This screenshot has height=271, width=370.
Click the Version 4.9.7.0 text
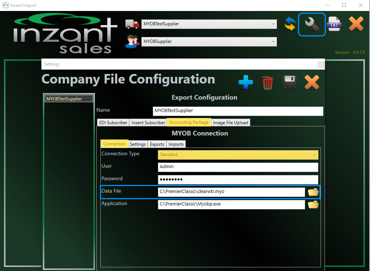[350, 52]
